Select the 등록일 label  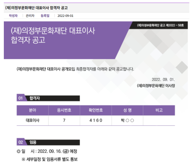[x=45, y=16]
